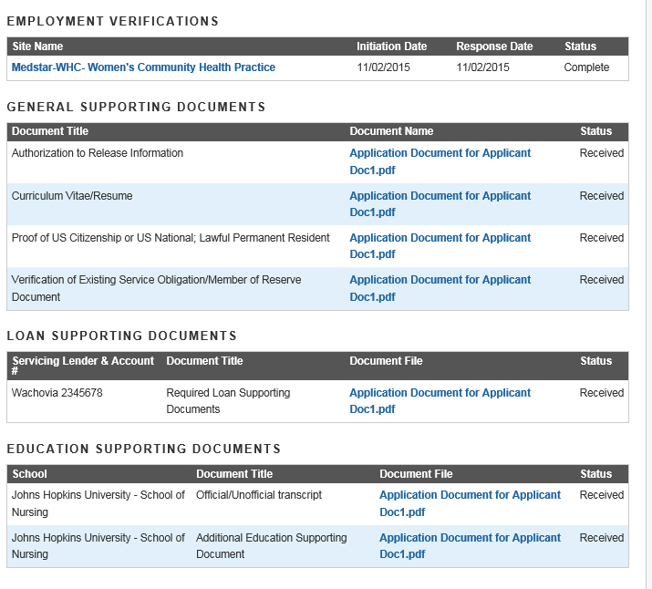Image resolution: width=652 pixels, height=589 pixels.
Task: Click the Complete status for Medstar-WHC verification
Action: 586,67
